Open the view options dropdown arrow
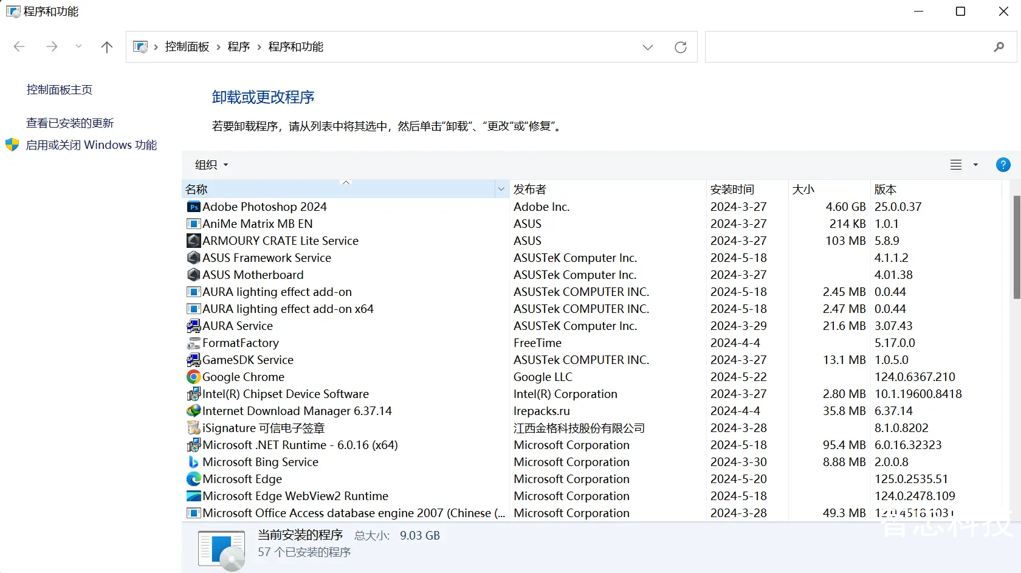 point(976,165)
